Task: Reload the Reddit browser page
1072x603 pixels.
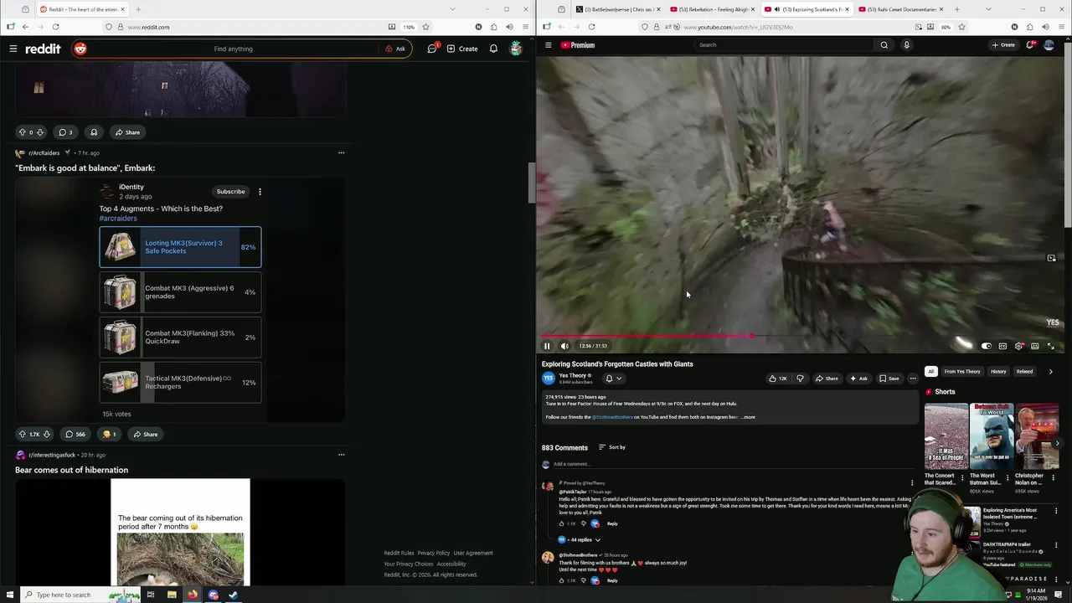Action: click(55, 27)
